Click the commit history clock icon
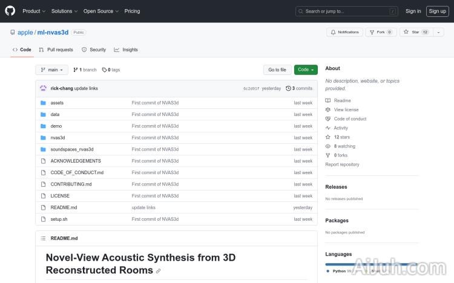Viewport: 454px width, 283px height. tap(288, 88)
